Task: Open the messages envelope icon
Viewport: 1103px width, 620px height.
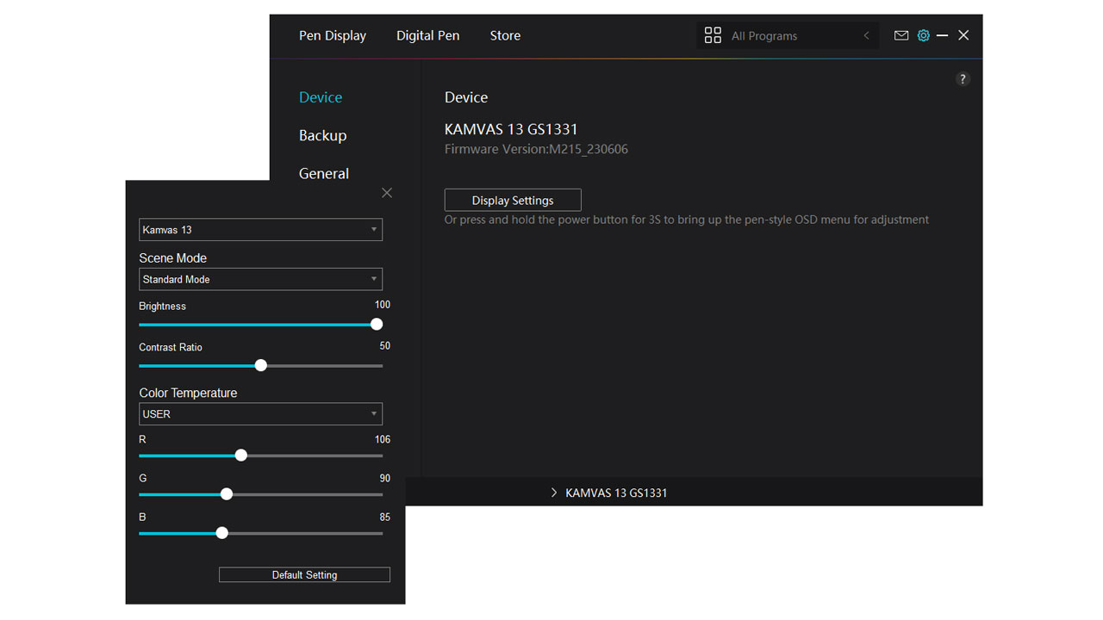Action: 901,35
